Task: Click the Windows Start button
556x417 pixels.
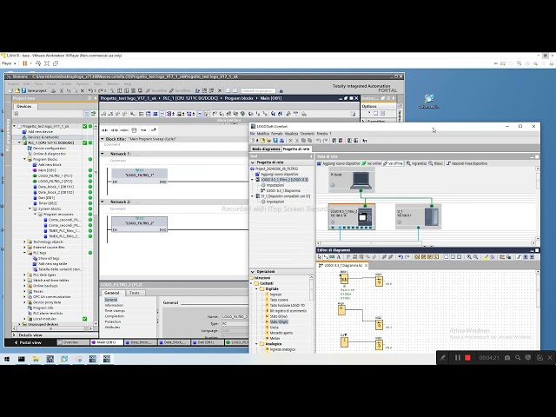Action: coord(7,359)
